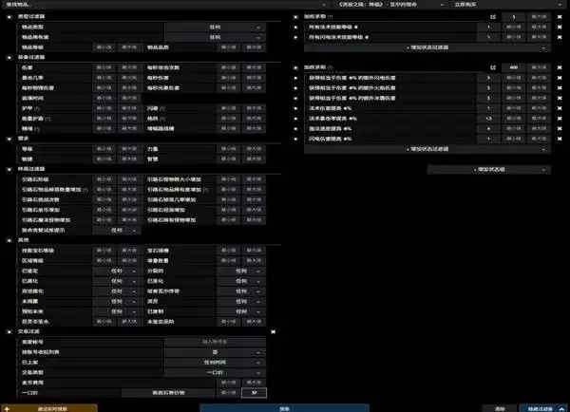Click the 金币费用 gold fee min field
Screen dimensions: 570x412
coord(229,383)
